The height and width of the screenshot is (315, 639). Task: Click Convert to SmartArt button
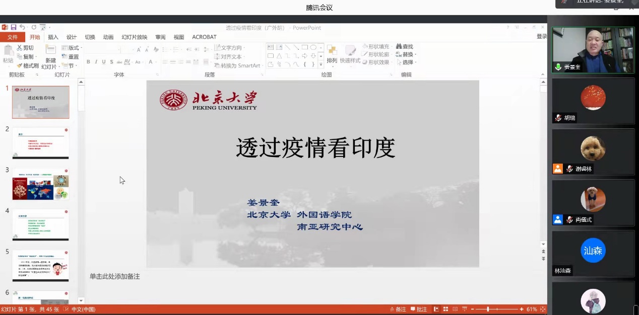237,65
